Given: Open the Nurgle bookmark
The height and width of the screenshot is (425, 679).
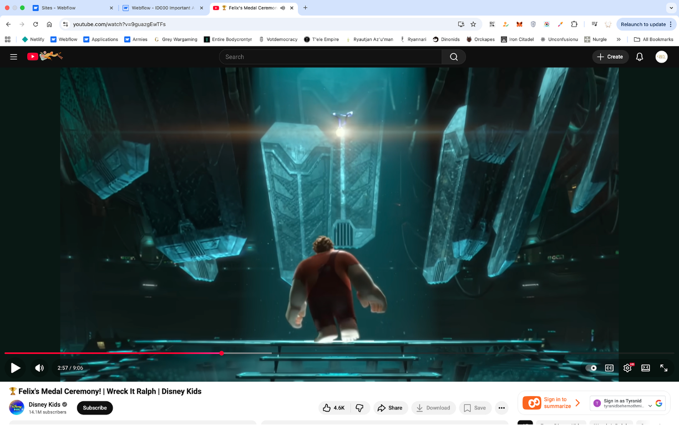Looking at the screenshot, I should tap(596, 39).
